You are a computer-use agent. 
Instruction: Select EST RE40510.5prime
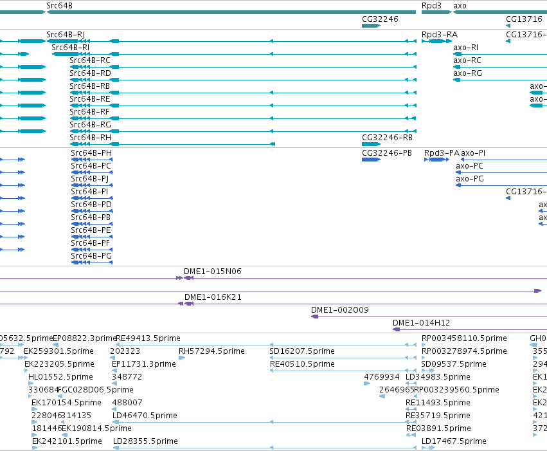click(343, 371)
